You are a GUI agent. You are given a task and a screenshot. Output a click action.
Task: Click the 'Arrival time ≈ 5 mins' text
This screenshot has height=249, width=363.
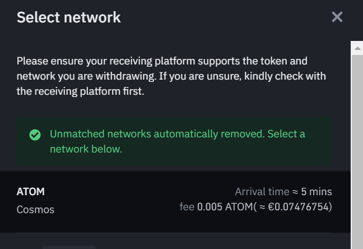pyautogui.click(x=283, y=192)
